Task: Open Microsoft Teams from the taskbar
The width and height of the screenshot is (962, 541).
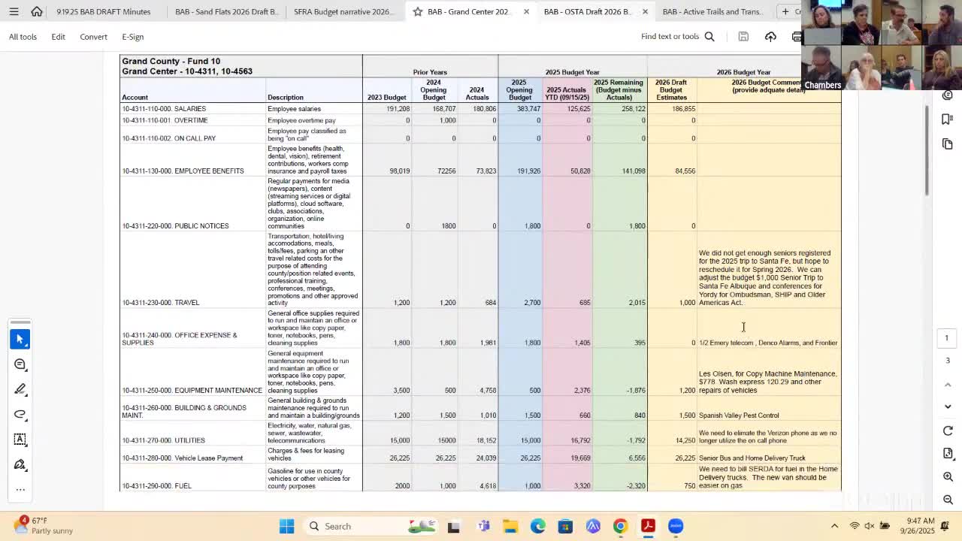Action: 483,526
